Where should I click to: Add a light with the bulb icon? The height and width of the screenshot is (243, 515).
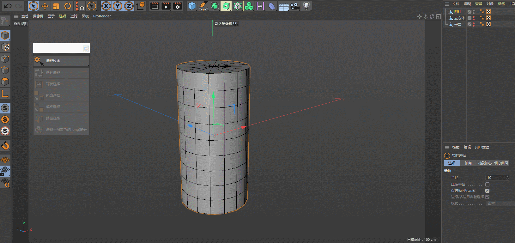pos(306,6)
